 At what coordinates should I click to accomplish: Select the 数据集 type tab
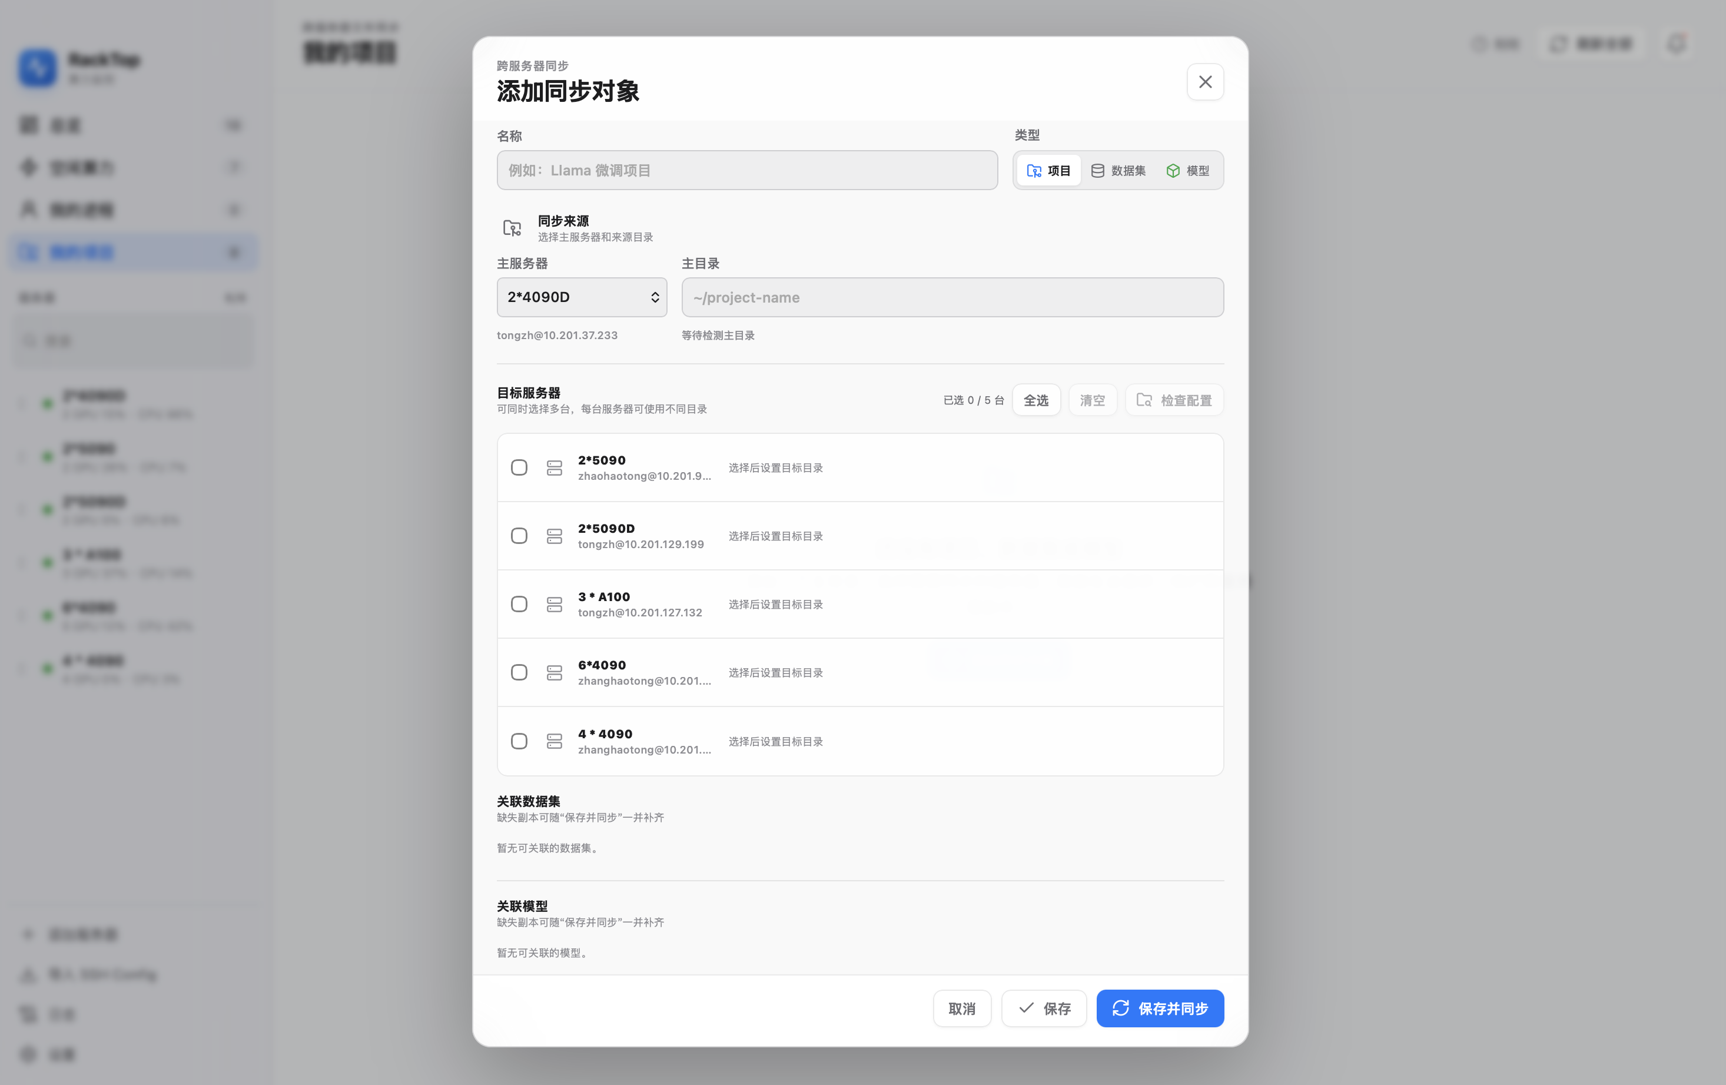(1118, 171)
